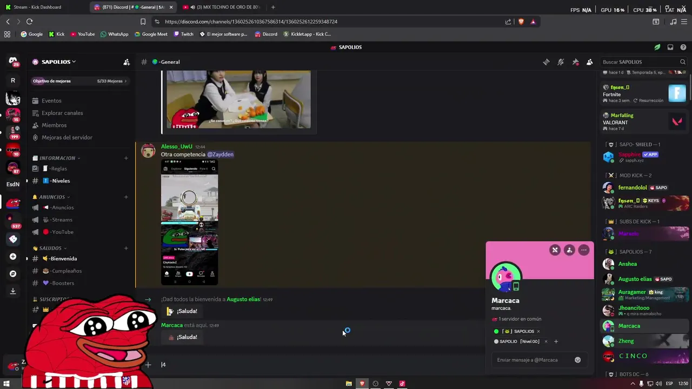Screen dimensions: 692x389
Task: Open the Threads icon in channel header
Action: tap(546, 62)
